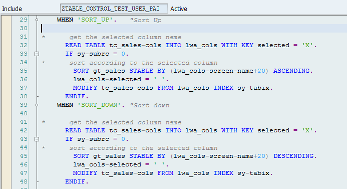Collapse the IF block at line 33
The height and width of the screenshot is (189, 347).
[37, 54]
